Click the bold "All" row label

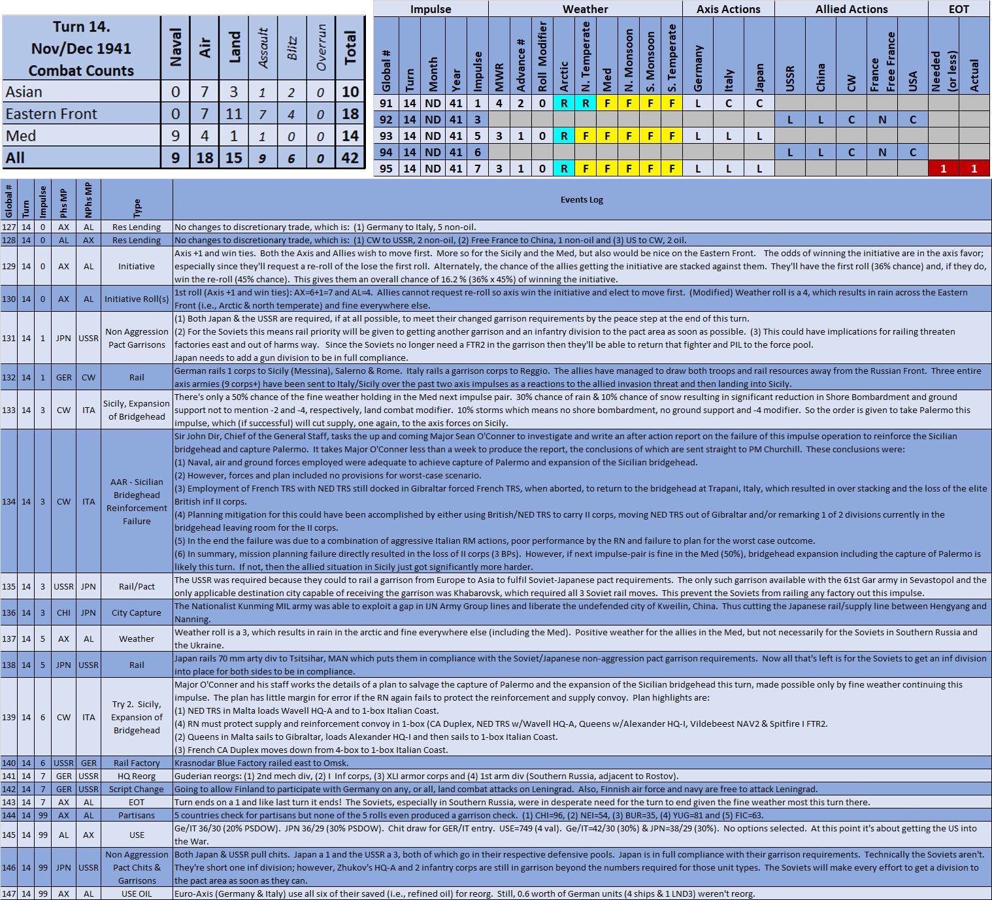[81, 158]
